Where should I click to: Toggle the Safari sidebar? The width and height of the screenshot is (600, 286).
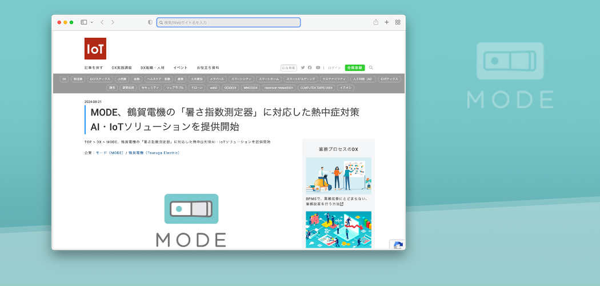click(83, 22)
